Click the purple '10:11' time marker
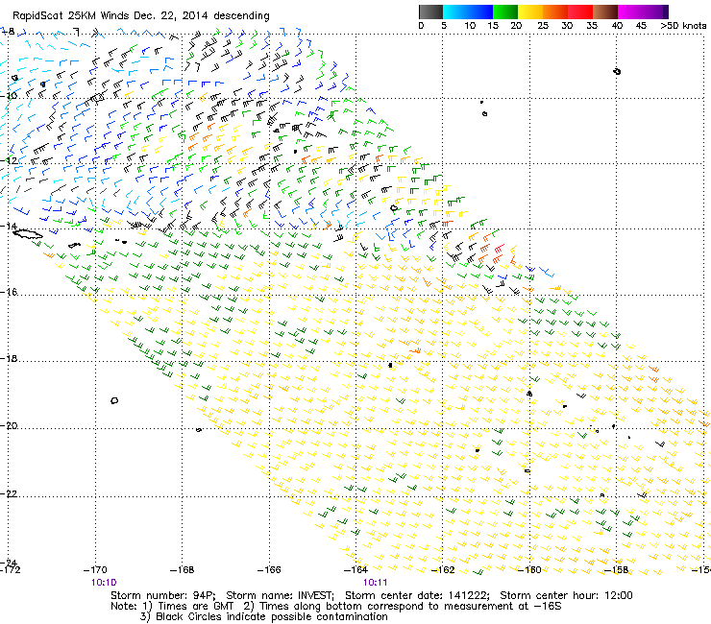 click(375, 583)
